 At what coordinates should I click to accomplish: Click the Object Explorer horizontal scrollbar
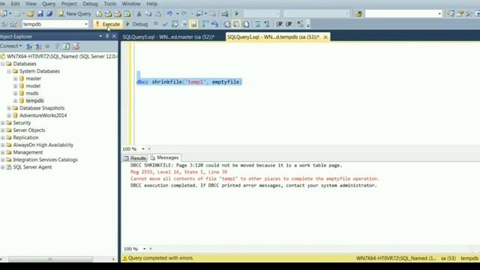(50, 259)
